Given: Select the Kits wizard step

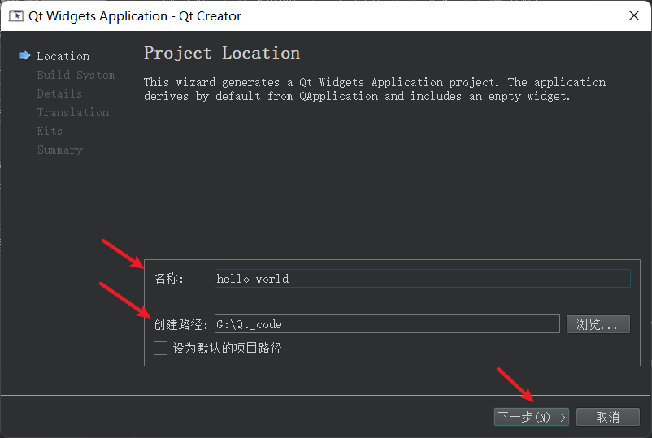Looking at the screenshot, I should (50, 131).
